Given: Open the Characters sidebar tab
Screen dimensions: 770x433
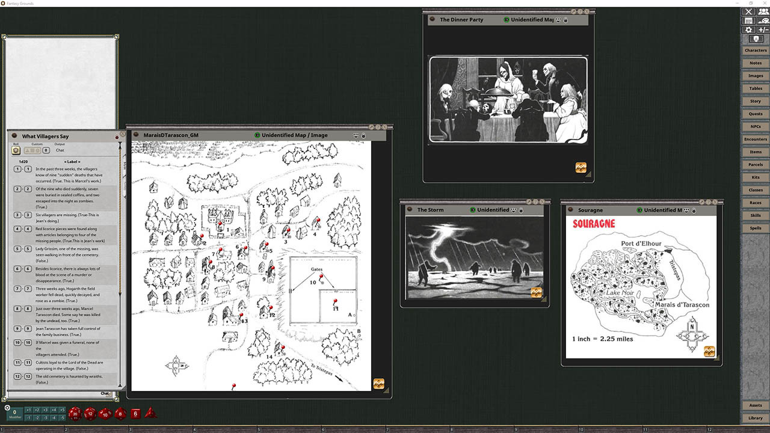Looking at the screenshot, I should click(755, 51).
